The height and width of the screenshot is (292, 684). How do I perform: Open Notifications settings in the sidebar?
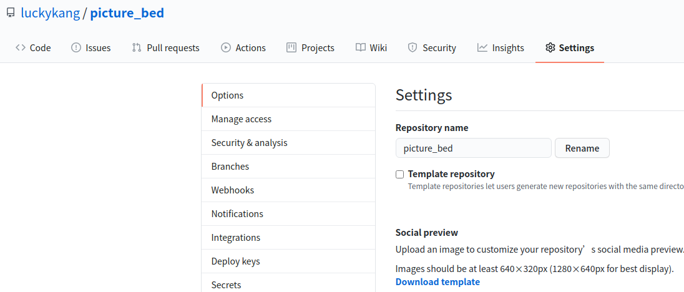[x=288, y=214]
